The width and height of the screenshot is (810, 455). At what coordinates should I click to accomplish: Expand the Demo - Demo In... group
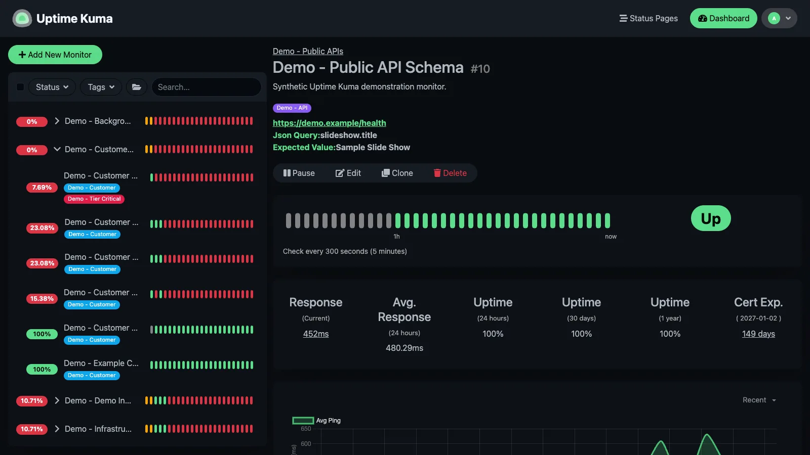tap(57, 400)
